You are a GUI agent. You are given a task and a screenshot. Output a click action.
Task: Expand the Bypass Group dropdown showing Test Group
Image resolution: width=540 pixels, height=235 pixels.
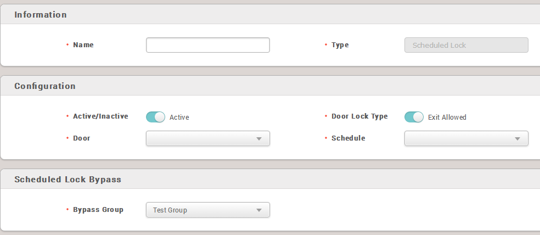point(207,210)
